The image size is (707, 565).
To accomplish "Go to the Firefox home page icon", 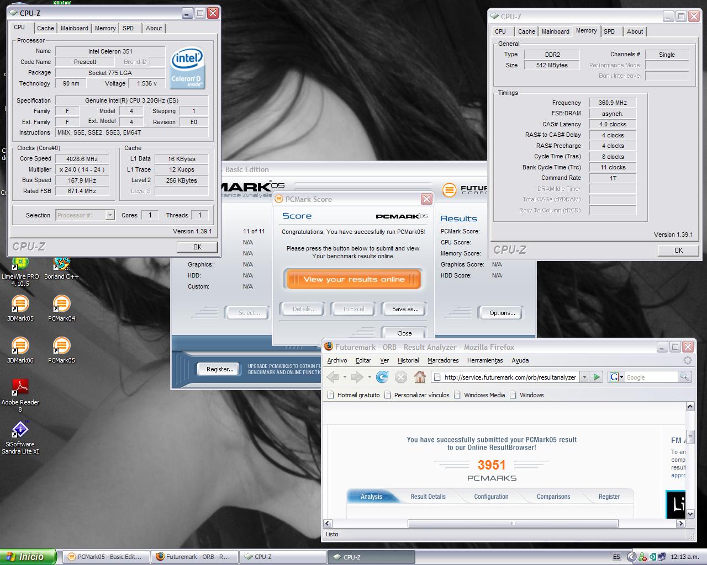I will point(420,377).
